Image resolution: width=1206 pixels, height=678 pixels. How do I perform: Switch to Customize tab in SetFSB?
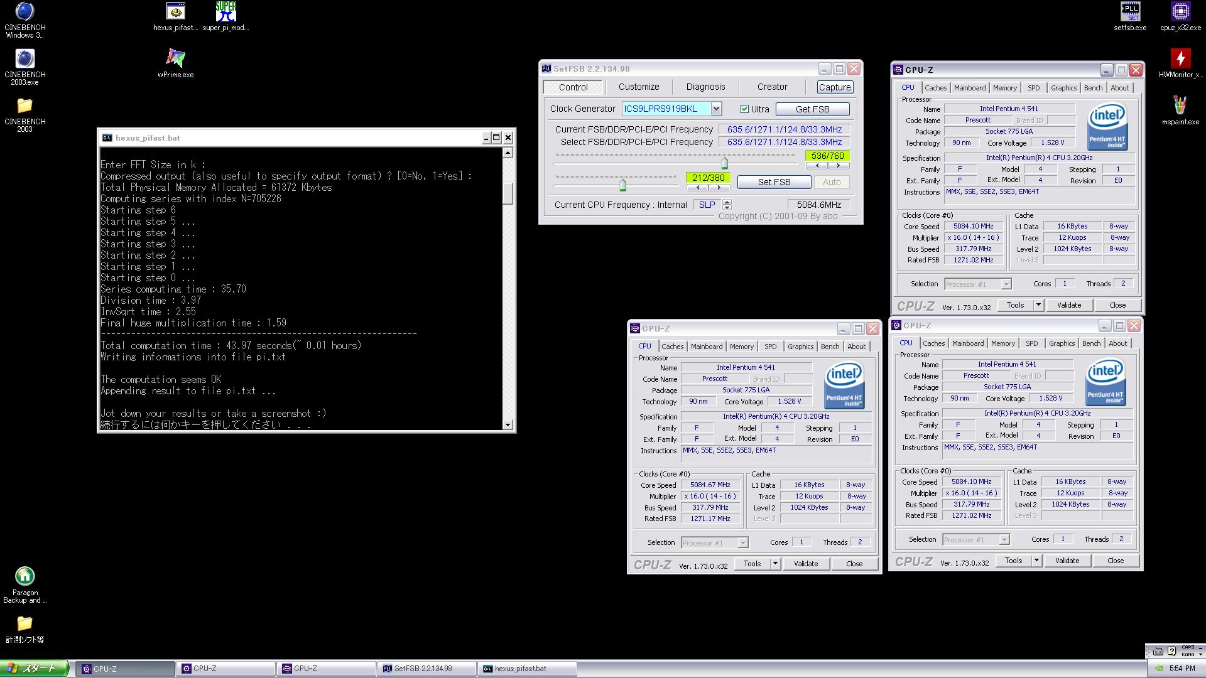coord(639,87)
